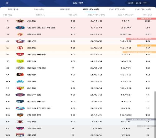Open the 里昂 club logo
The image size is (156, 138).
20,135
